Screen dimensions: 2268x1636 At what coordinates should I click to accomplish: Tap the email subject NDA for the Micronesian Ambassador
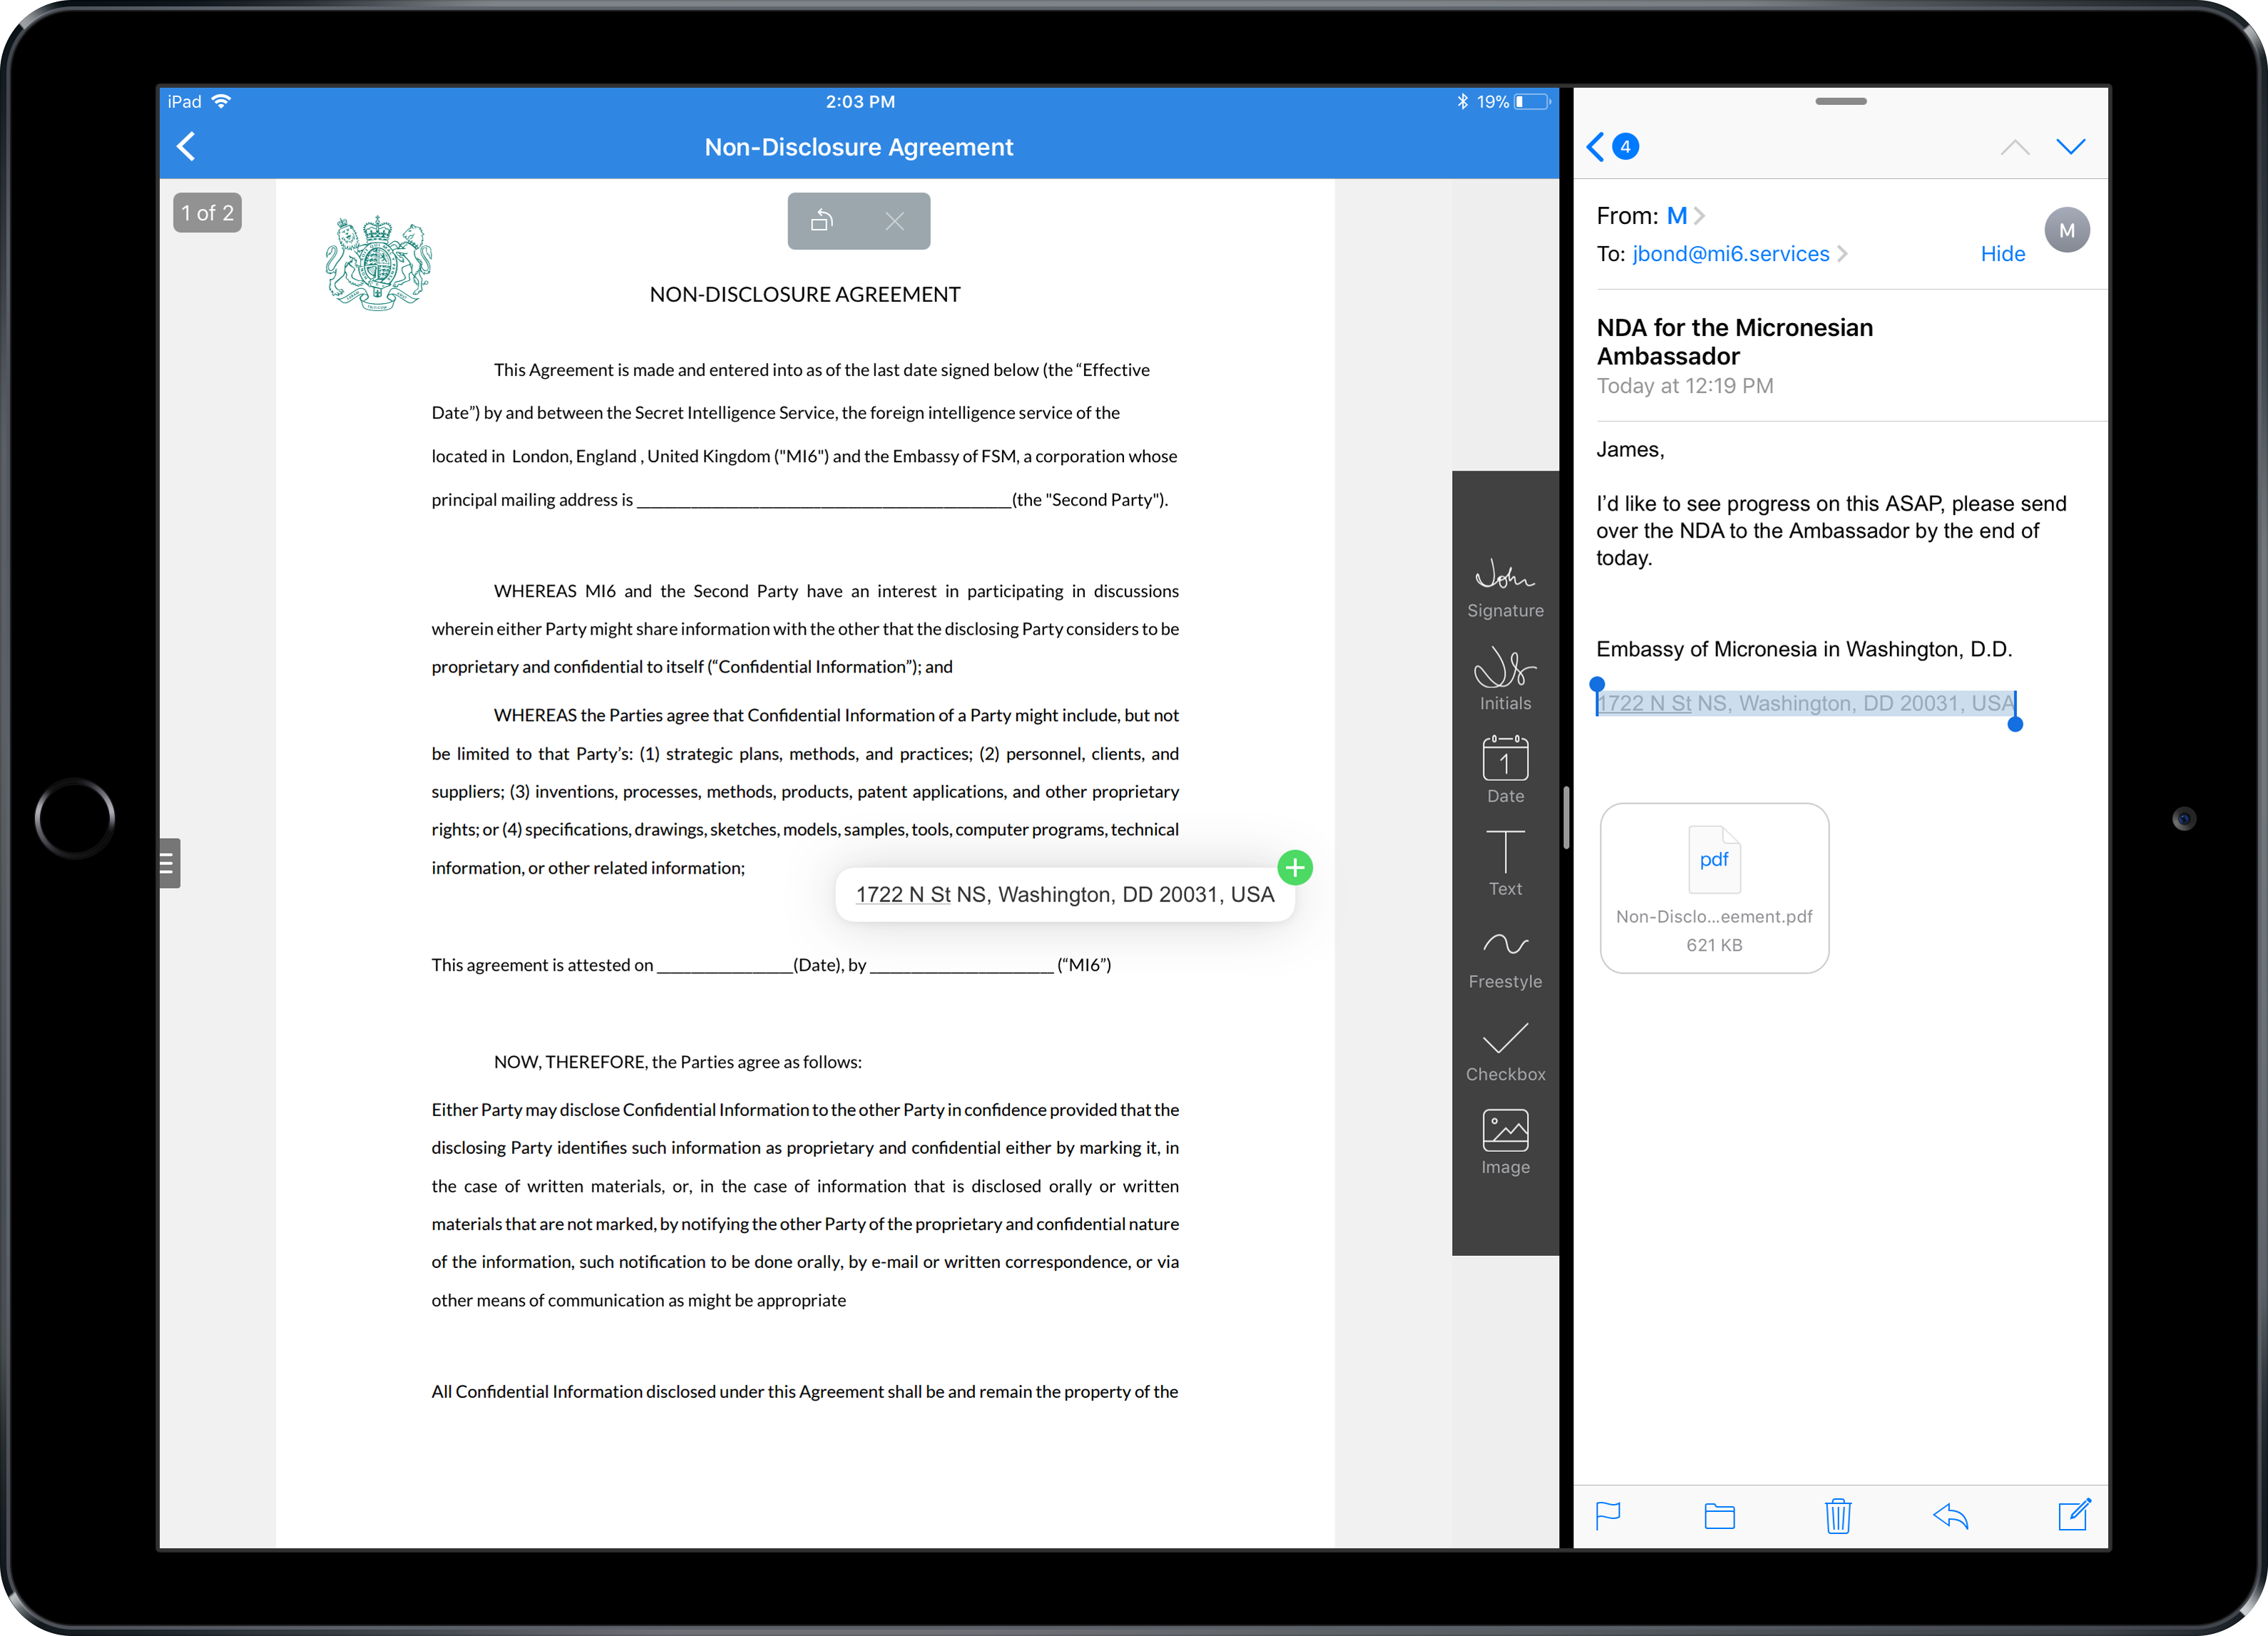(x=1735, y=341)
